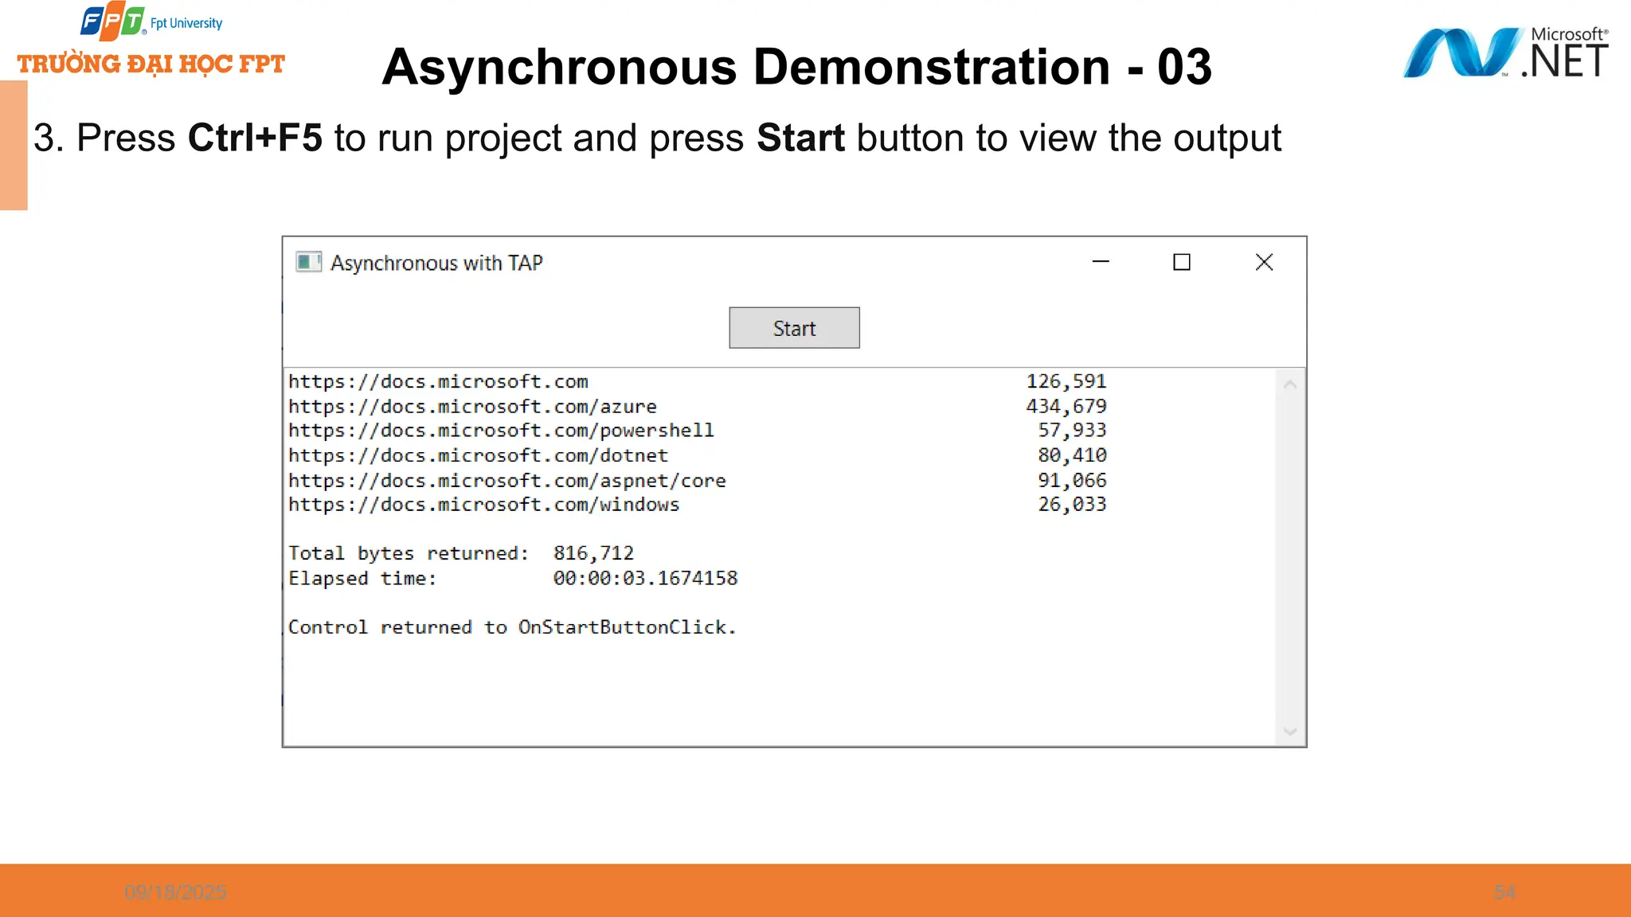Select the docs.microsoft.com/aspnet/core URL line
The height and width of the screenshot is (917, 1631).
[507, 480]
